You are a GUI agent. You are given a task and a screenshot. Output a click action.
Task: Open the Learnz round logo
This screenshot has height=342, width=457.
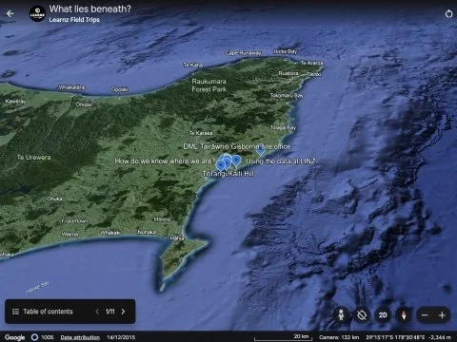(x=37, y=13)
